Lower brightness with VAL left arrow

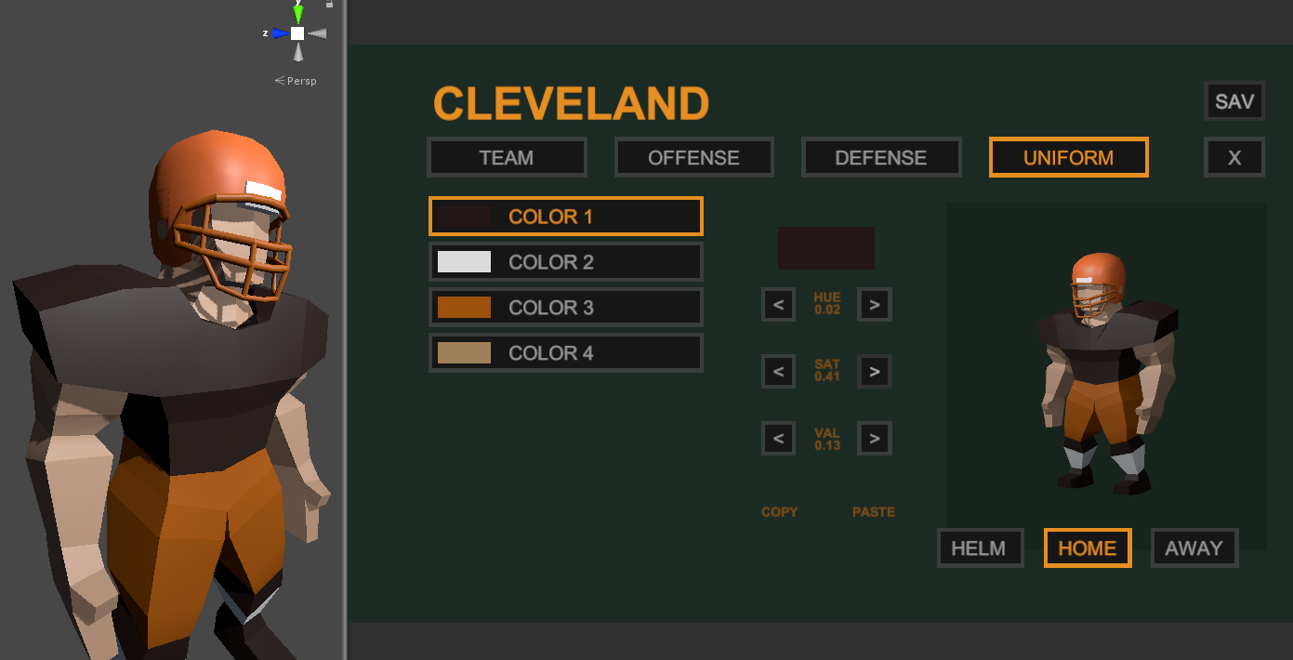779,438
